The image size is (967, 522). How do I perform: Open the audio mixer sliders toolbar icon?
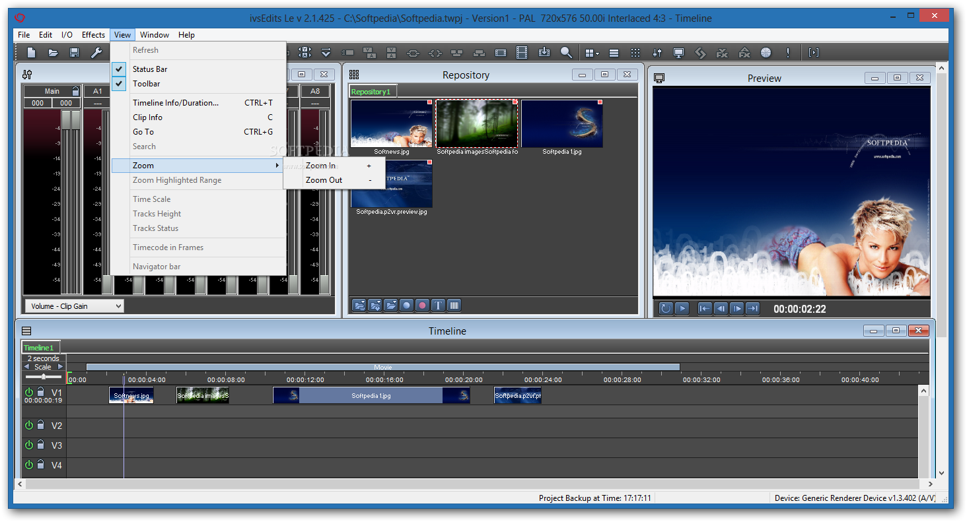(657, 53)
